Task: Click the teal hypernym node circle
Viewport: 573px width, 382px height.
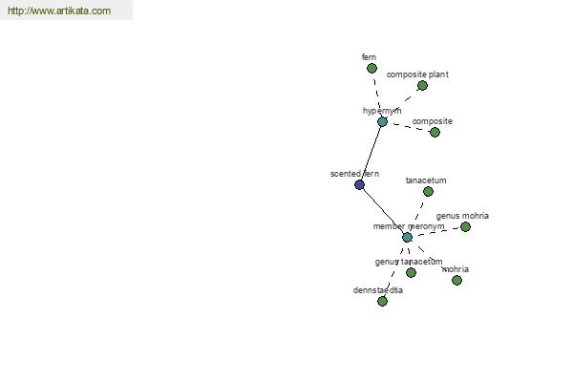Action: pos(382,121)
